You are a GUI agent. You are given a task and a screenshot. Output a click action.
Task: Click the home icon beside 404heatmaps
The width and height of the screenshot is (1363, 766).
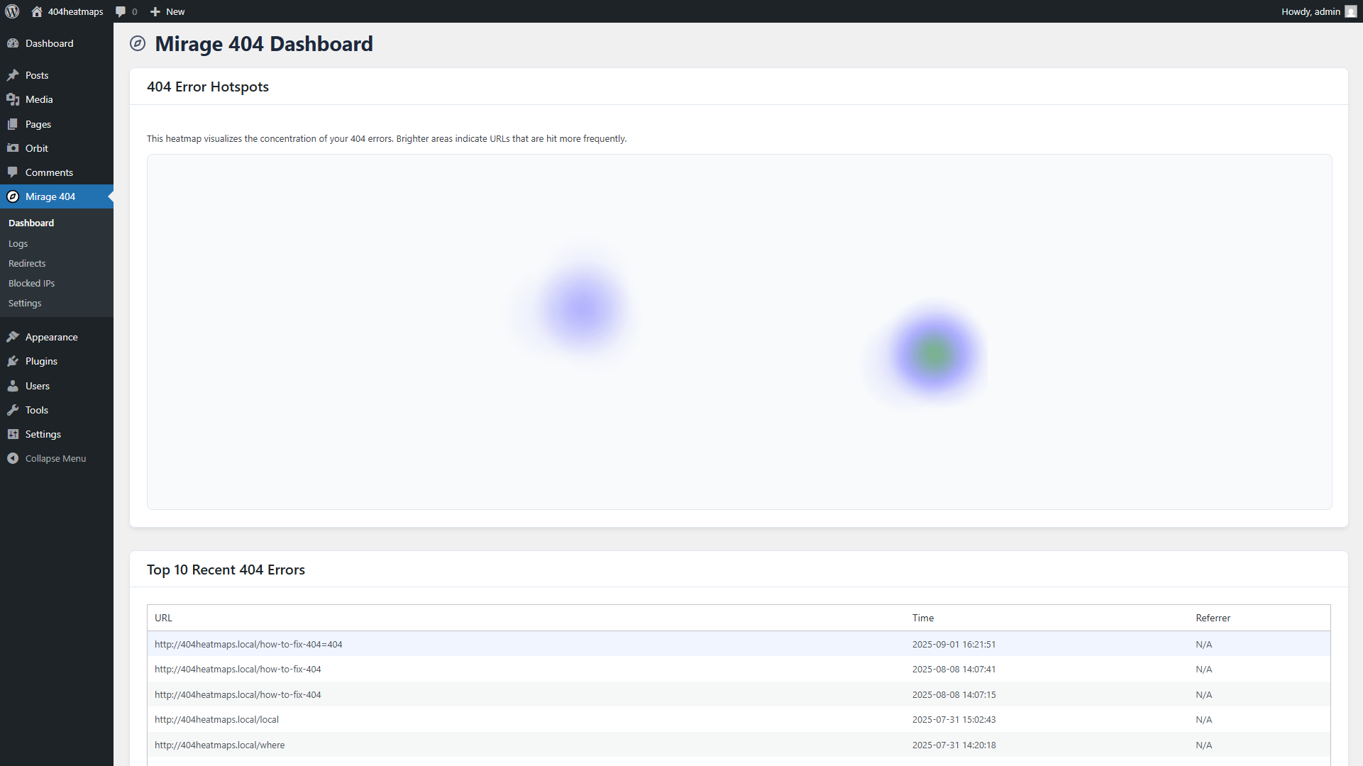[x=37, y=11]
